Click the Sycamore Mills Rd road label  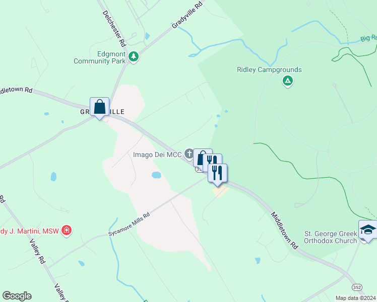pyautogui.click(x=129, y=224)
